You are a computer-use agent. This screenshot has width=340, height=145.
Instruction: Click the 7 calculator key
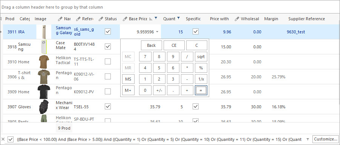click(x=145, y=57)
